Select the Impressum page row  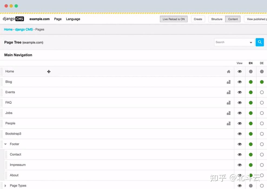(x=119, y=165)
